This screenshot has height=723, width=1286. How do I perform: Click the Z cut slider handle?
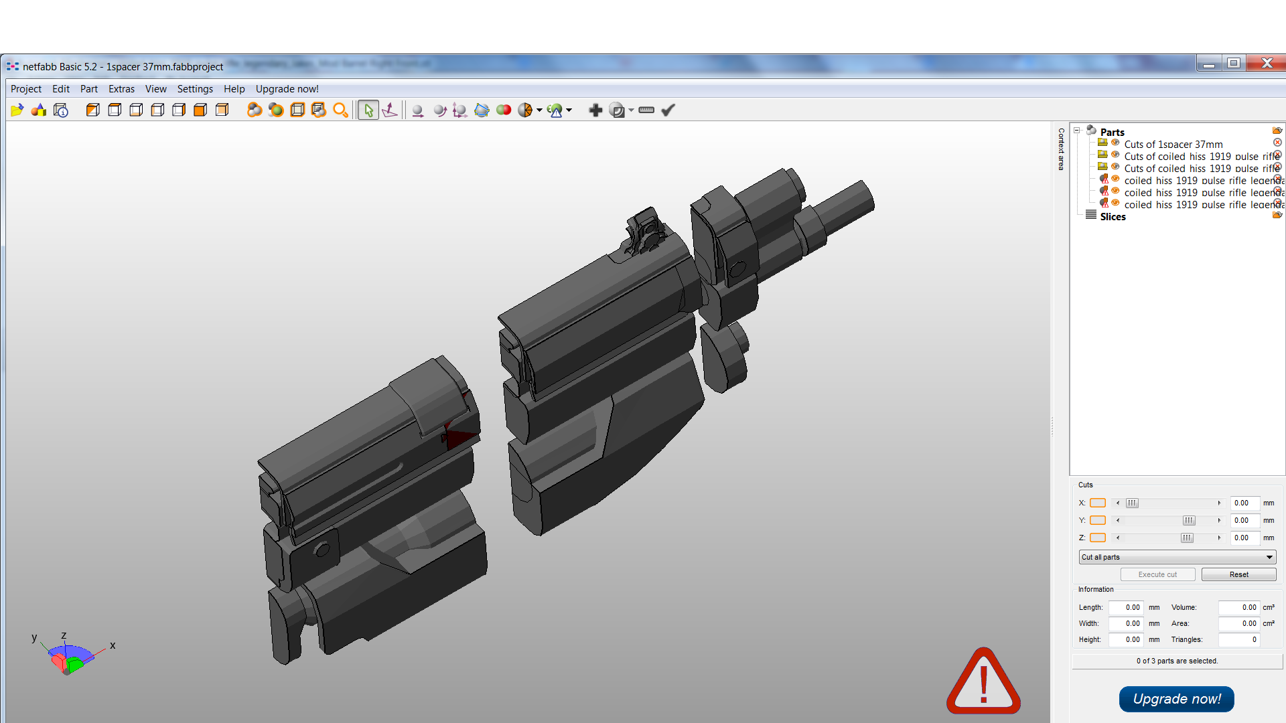(x=1187, y=538)
